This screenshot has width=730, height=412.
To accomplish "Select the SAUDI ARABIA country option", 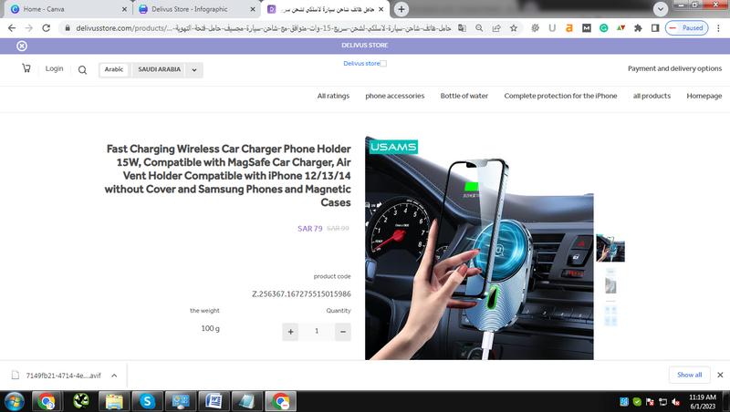I will [x=159, y=69].
